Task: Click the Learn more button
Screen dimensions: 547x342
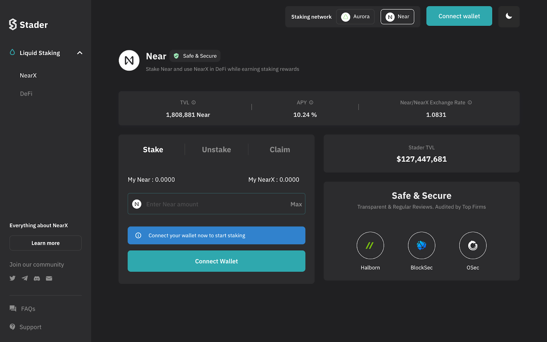Action: 45,243
